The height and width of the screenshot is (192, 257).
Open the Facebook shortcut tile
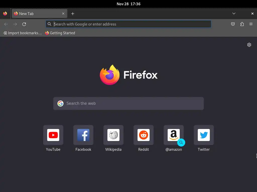pos(83,135)
